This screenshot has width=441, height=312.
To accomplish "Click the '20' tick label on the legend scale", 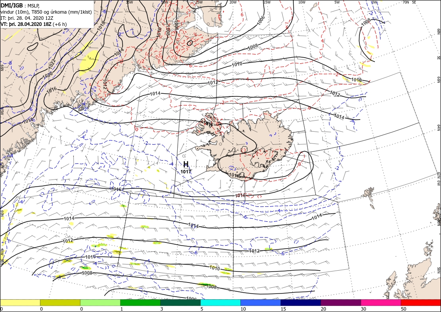I will [323, 309].
